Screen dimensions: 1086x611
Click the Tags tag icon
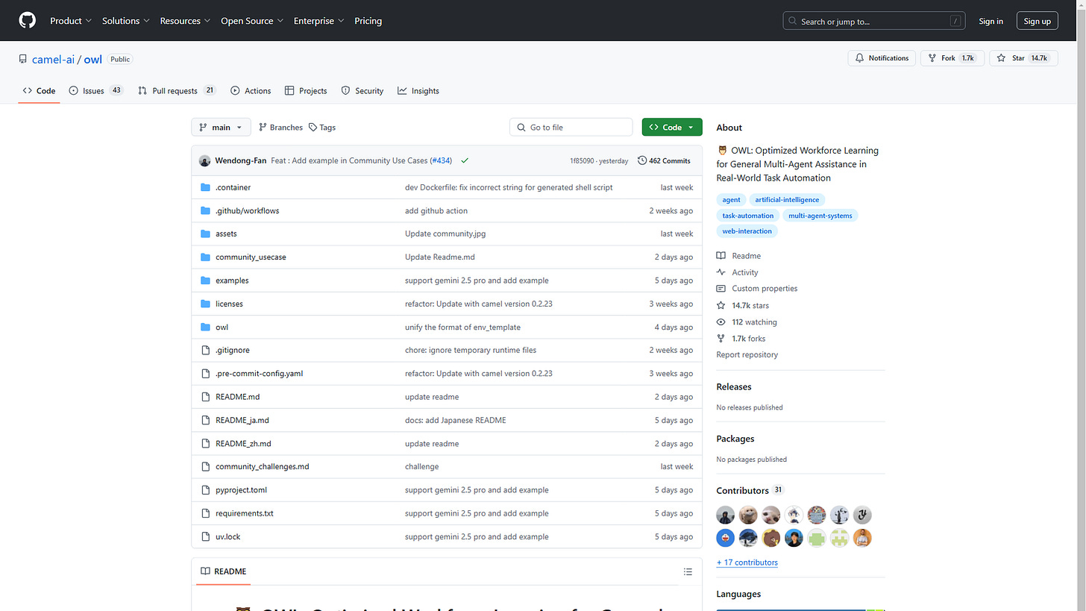[313, 128]
